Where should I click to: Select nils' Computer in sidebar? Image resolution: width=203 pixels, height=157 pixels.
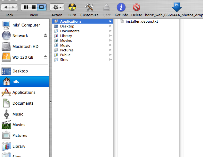[x=25, y=25]
